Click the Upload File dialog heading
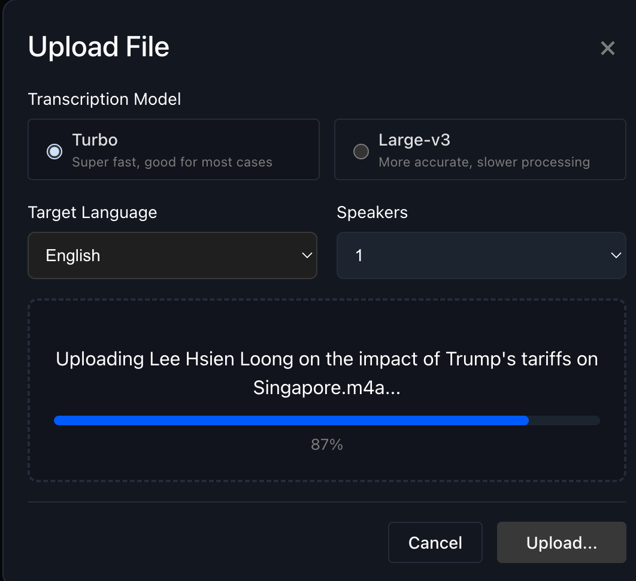Viewport: 636px width, 581px height. pos(99,47)
